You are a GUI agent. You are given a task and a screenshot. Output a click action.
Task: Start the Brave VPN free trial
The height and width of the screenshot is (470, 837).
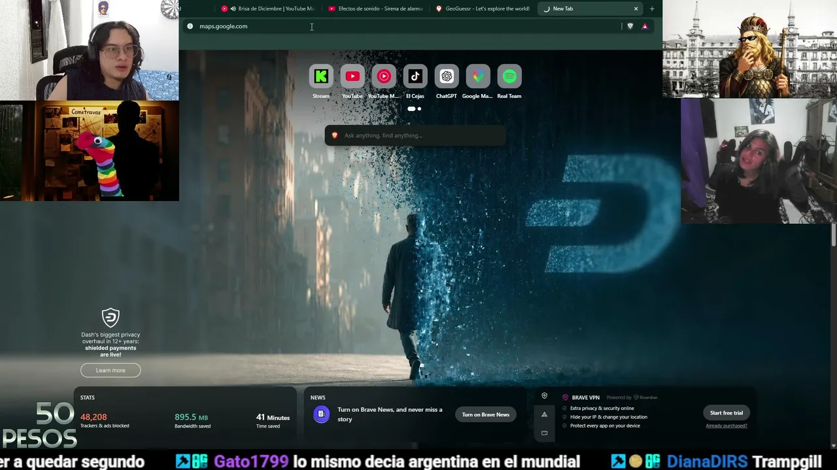[x=726, y=413]
